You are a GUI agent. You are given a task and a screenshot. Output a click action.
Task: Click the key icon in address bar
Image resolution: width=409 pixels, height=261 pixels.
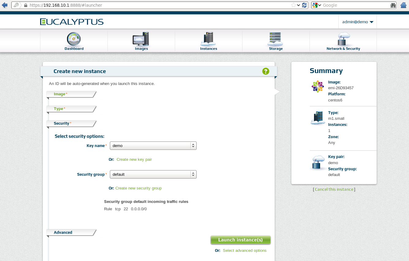(16, 5)
